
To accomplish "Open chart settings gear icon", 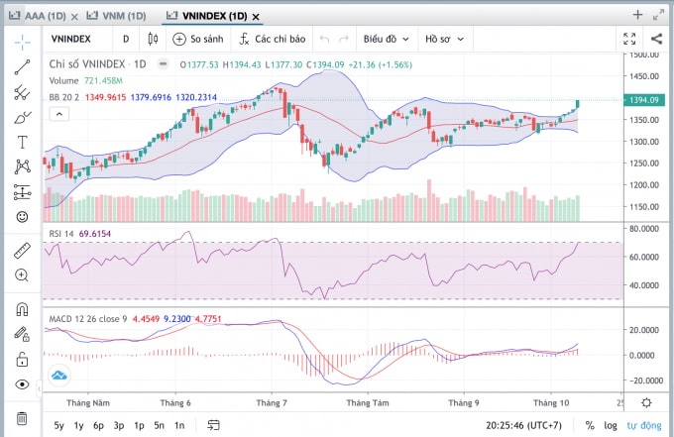I will point(646,402).
